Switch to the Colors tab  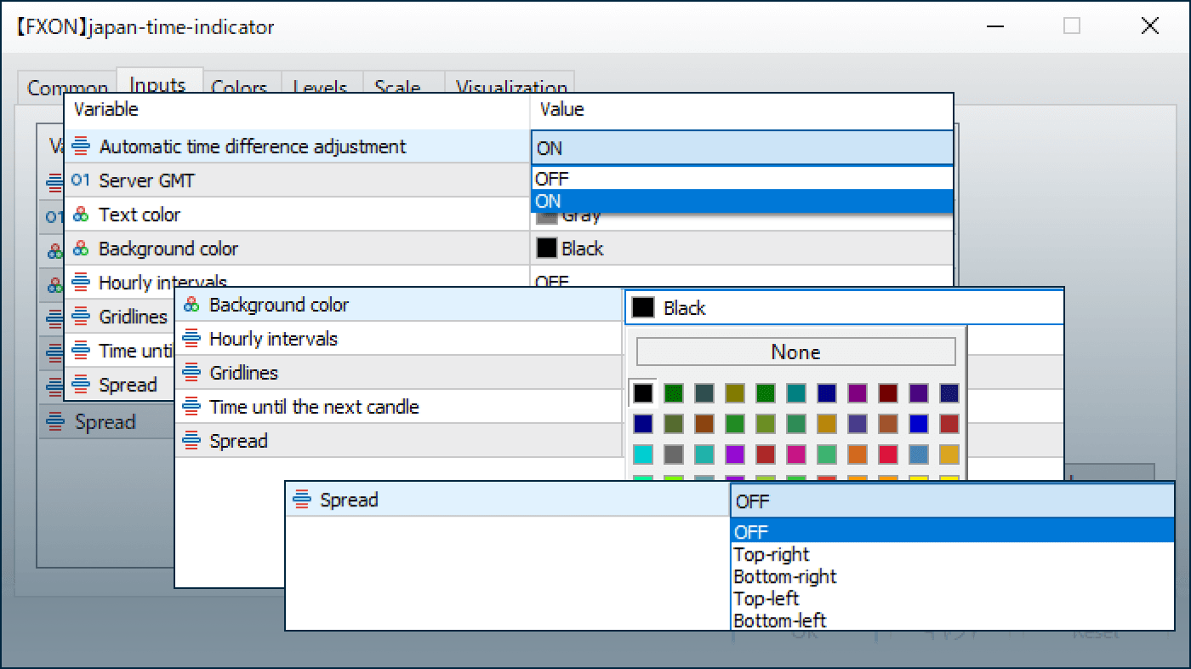[240, 87]
